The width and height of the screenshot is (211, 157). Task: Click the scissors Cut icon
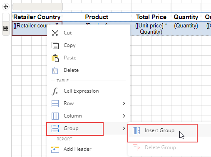tap(55, 33)
